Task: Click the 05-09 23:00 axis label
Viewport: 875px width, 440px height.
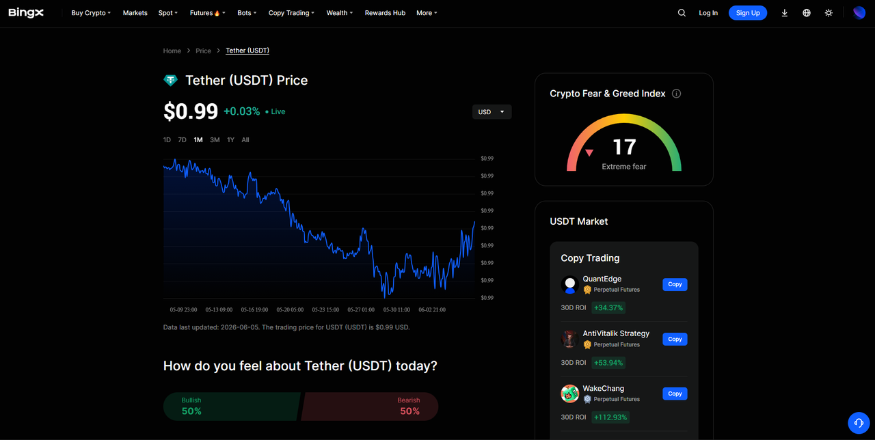Action: tap(183, 310)
